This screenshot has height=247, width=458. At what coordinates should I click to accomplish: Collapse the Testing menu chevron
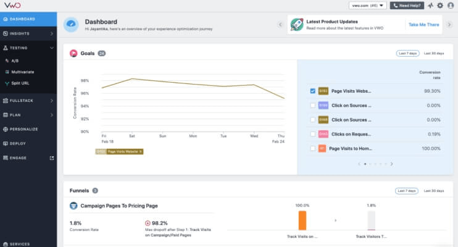pos(52,48)
